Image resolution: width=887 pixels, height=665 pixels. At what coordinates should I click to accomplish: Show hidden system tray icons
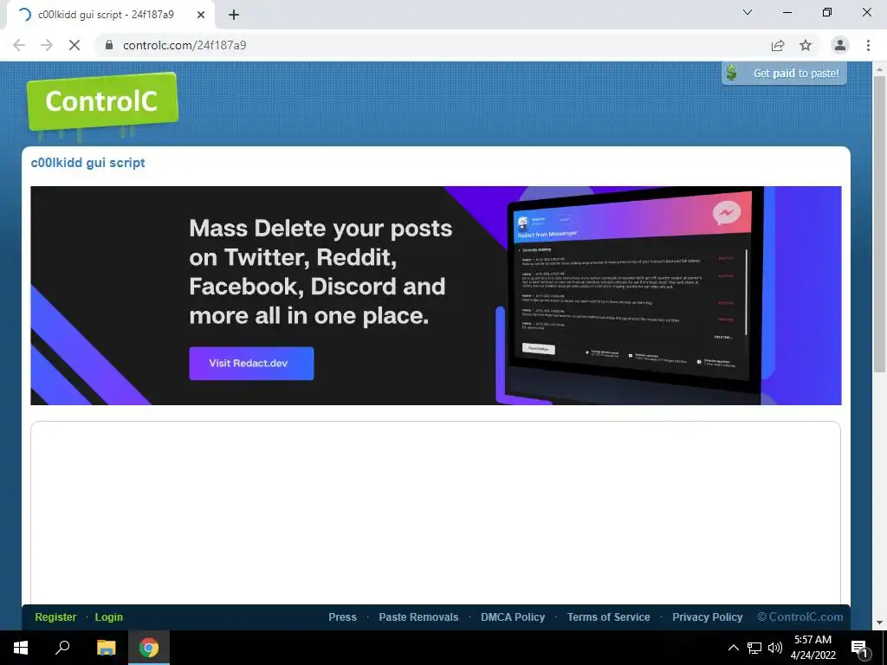(733, 648)
